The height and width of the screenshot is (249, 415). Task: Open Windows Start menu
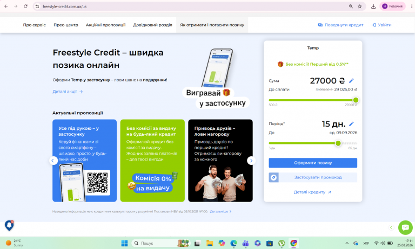124,243
